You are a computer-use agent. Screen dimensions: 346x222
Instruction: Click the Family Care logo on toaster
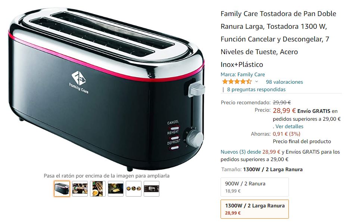tap(79, 82)
